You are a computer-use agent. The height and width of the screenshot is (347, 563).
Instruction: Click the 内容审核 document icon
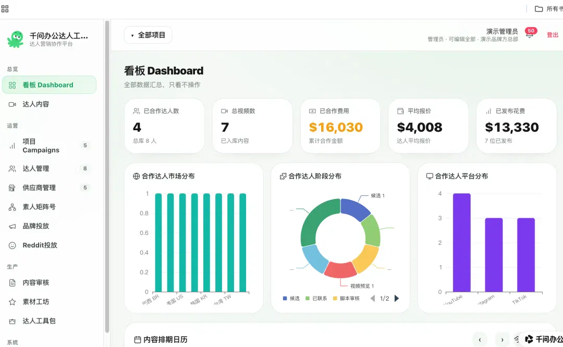[x=12, y=283]
